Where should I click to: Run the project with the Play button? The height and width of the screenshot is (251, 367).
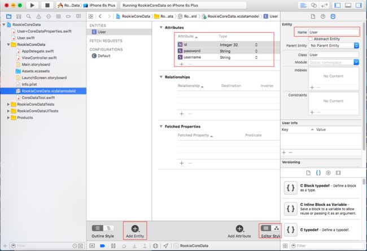click(x=32, y=5)
